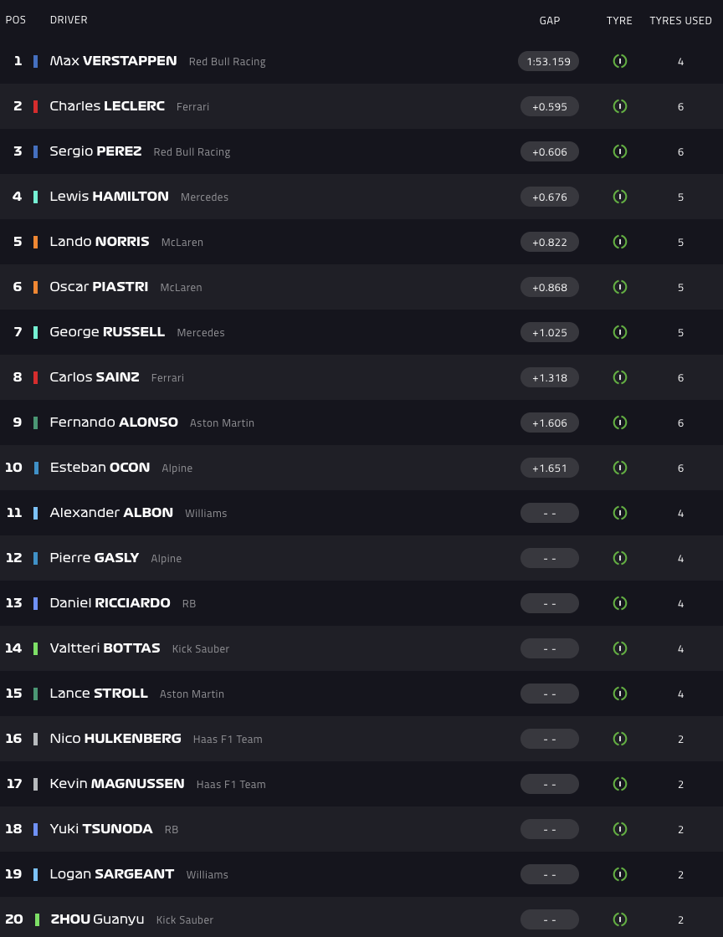Viewport: 723px width, 937px height.
Task: Click the orange McLaren team stripe by Norris
Action: (x=36, y=242)
